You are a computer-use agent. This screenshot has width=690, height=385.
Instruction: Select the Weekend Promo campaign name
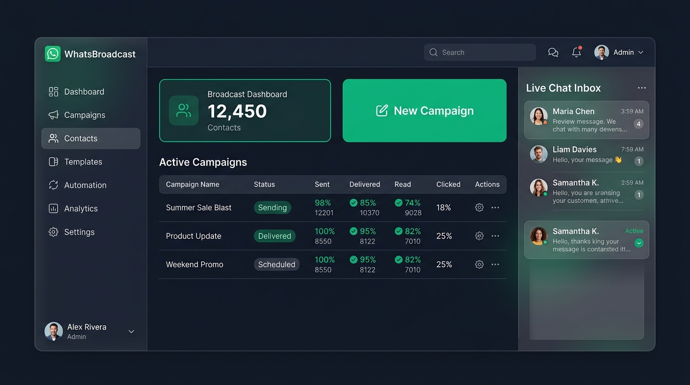[195, 264]
